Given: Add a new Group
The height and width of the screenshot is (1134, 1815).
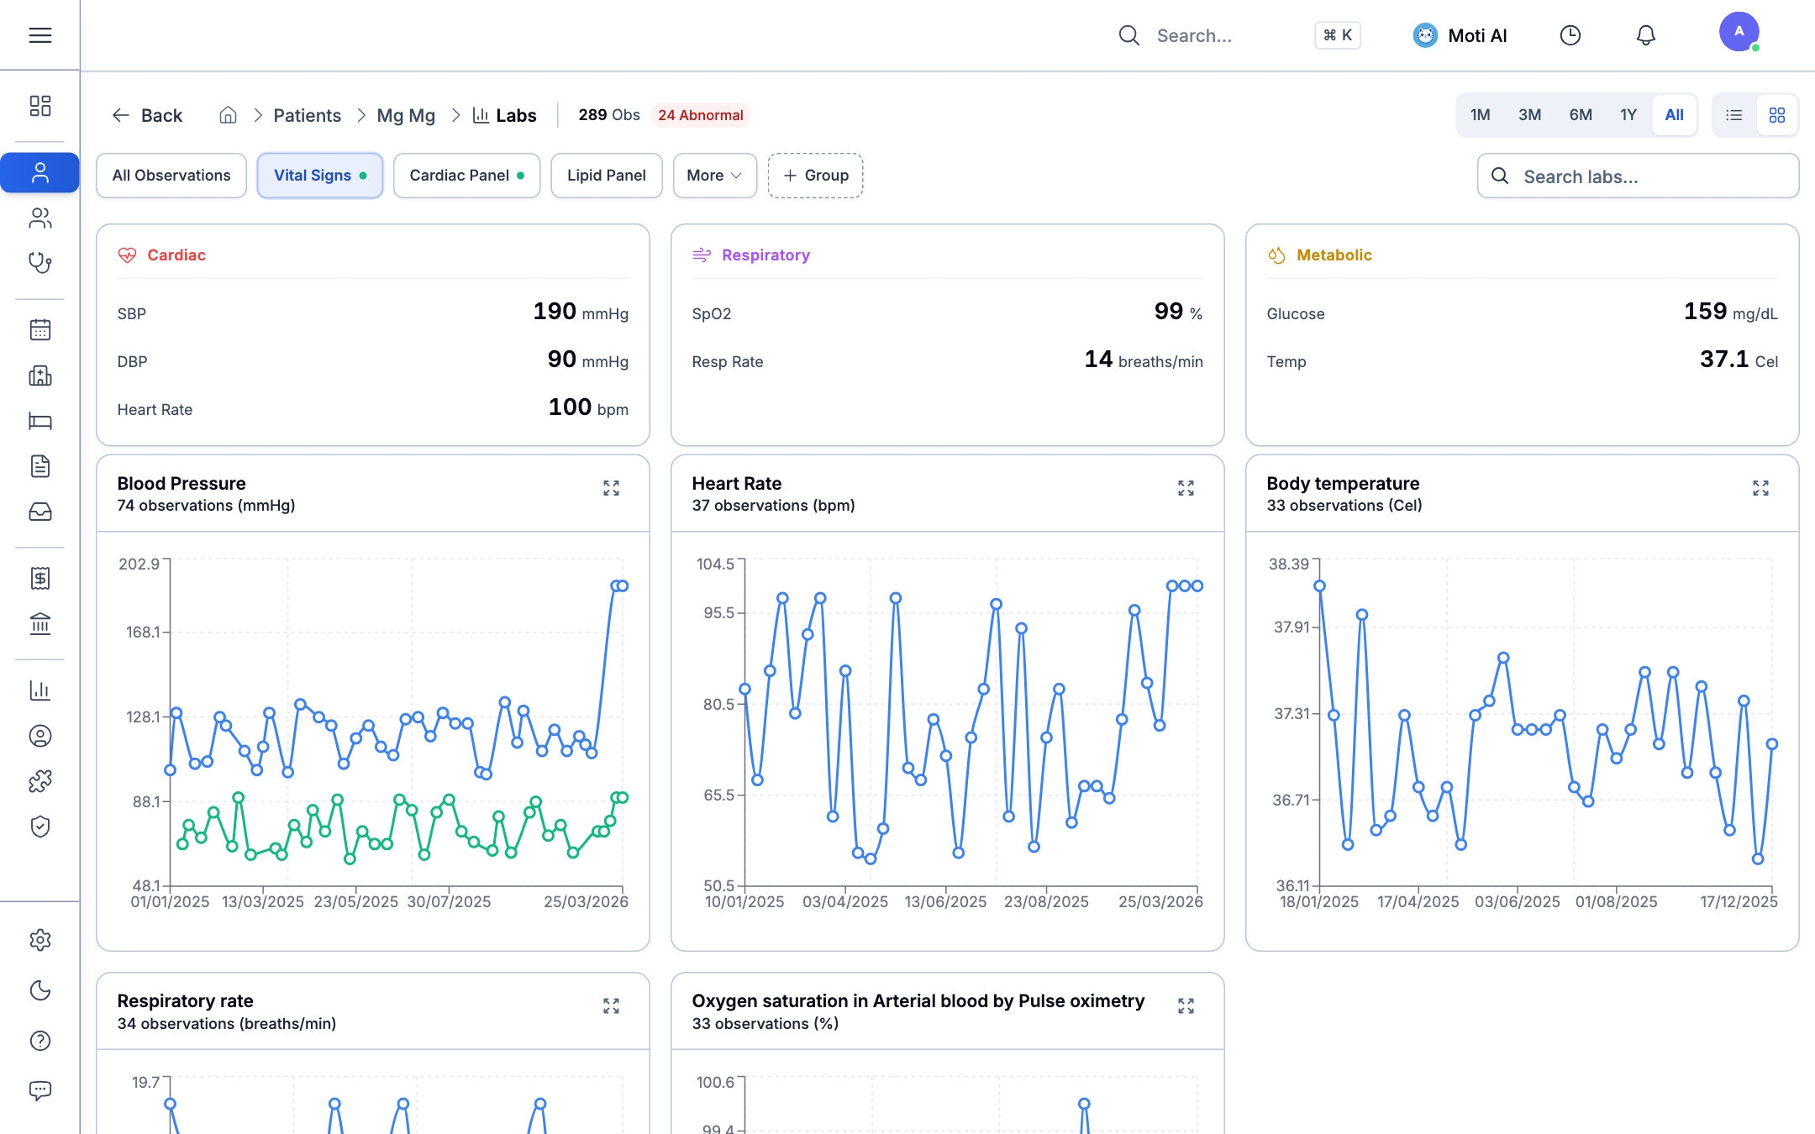Looking at the screenshot, I should point(815,176).
